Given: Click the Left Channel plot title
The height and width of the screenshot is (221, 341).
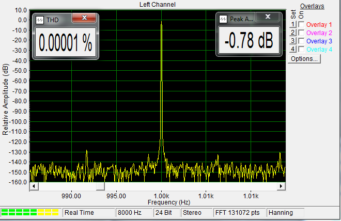Looking at the screenshot, I should 158,4.
